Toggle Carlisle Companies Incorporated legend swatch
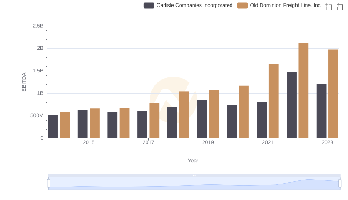Viewport: 348px width, 200px height. coord(149,6)
